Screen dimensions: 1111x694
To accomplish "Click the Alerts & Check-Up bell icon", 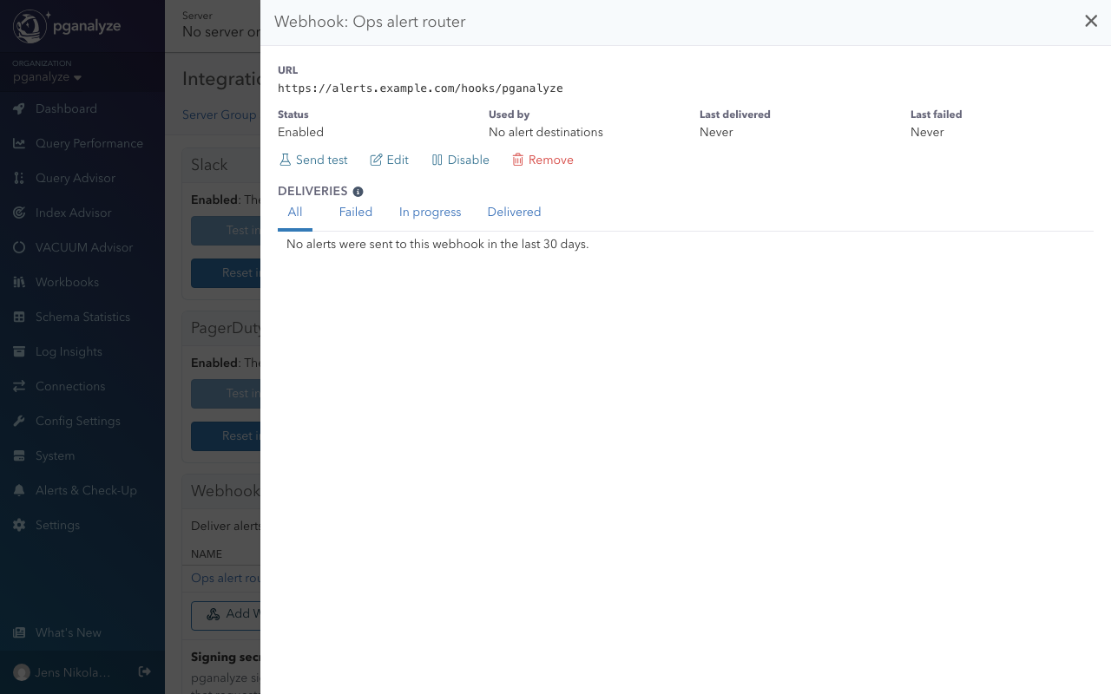I will [19, 490].
